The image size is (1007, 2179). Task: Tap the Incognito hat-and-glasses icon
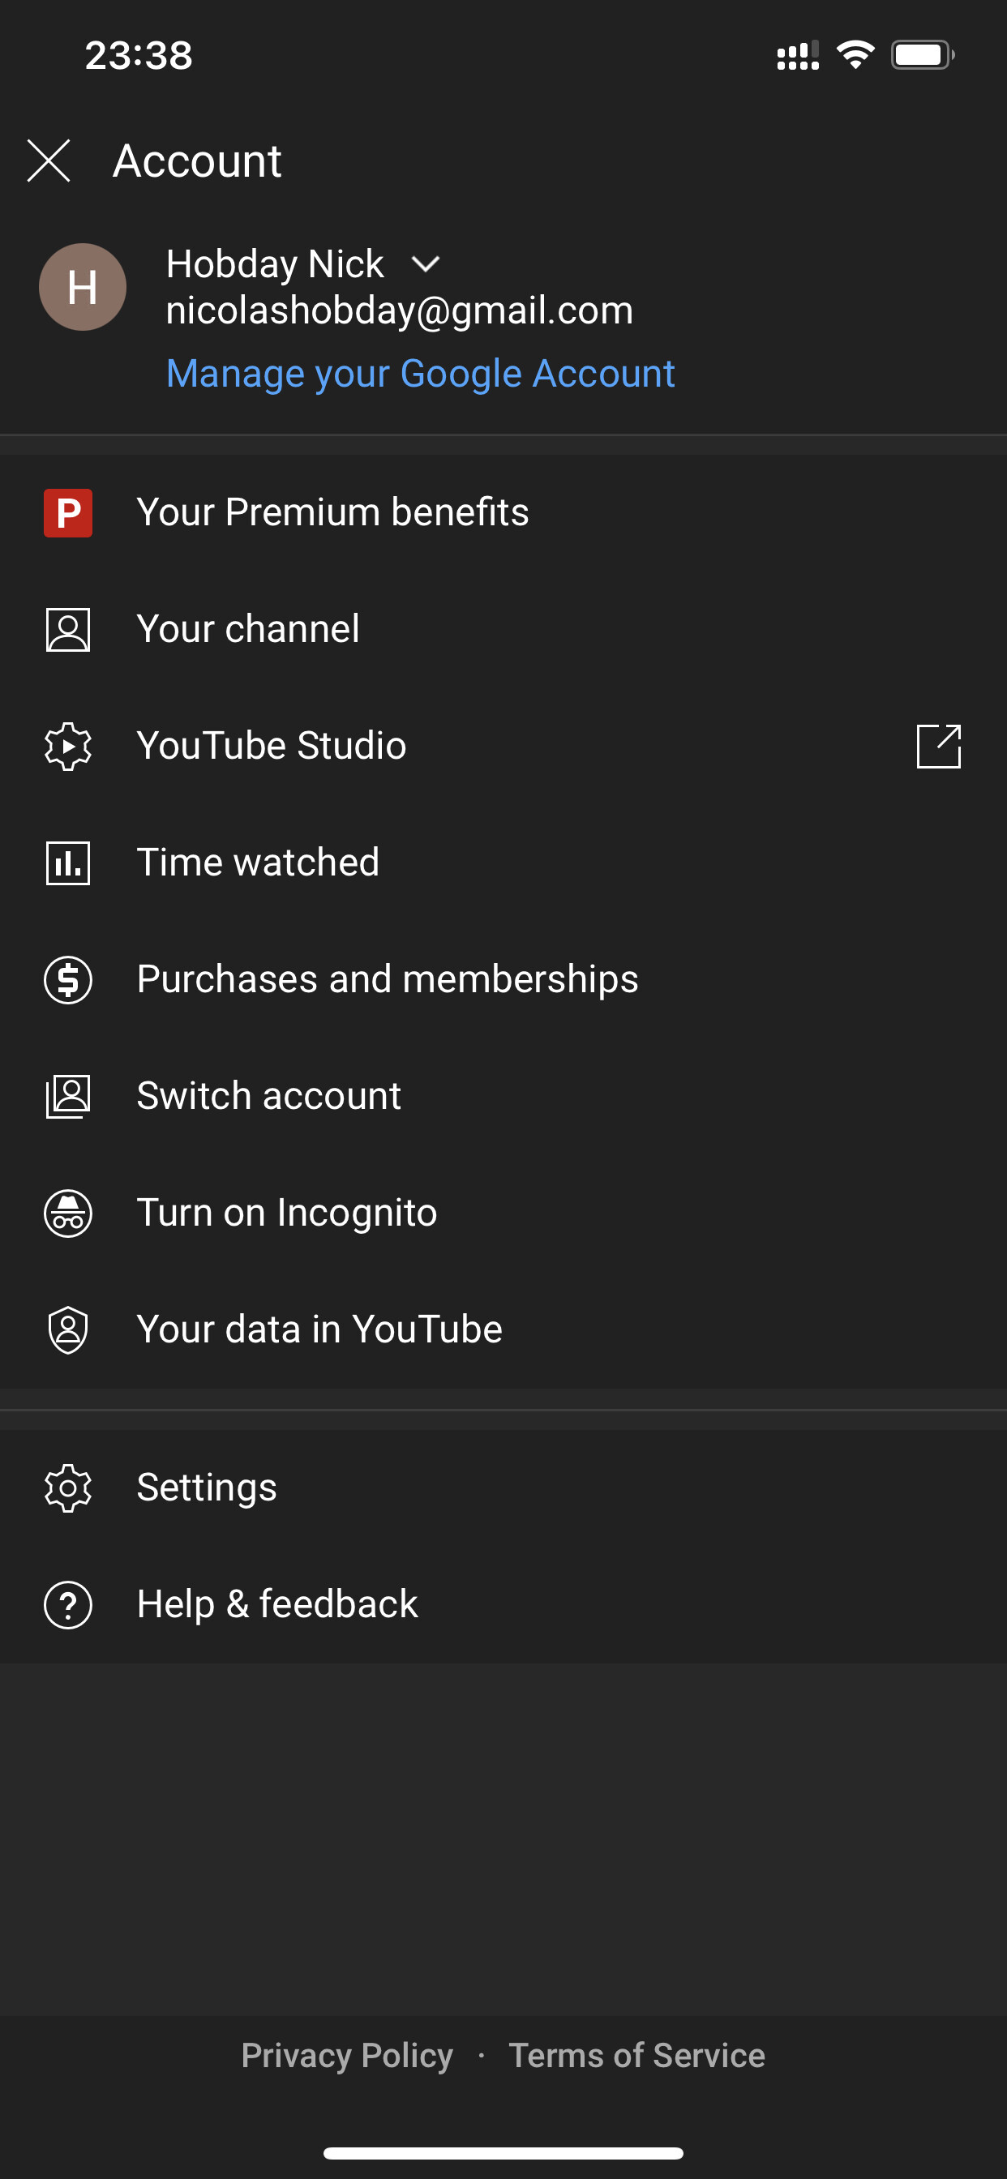[x=67, y=1213]
